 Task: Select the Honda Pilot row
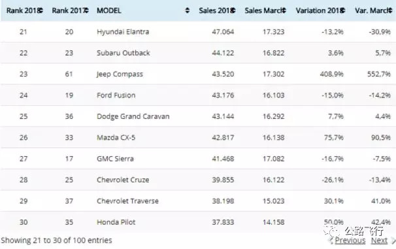click(x=198, y=222)
